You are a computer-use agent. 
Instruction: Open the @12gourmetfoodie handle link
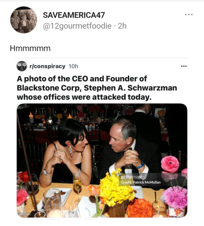(77, 26)
